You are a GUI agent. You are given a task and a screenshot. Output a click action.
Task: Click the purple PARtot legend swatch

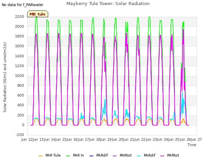115,156
